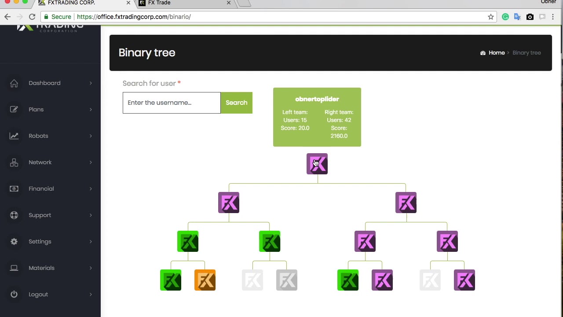Click the Logout power icon in sidebar
Image resolution: width=563 pixels, height=317 pixels.
click(14, 295)
